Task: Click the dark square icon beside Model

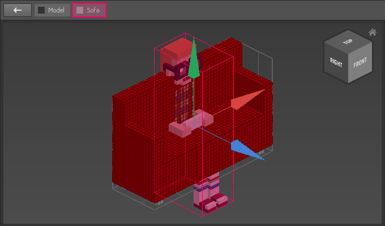Action: tap(41, 10)
